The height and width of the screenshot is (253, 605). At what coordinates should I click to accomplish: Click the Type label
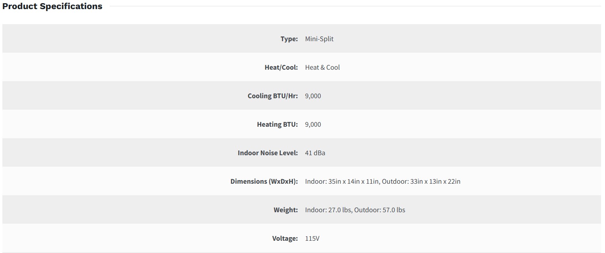point(289,39)
